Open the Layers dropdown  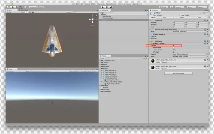point(191,7)
